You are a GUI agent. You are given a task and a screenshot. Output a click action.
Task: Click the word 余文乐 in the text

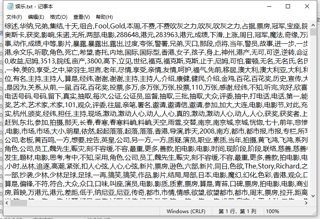point(22,53)
